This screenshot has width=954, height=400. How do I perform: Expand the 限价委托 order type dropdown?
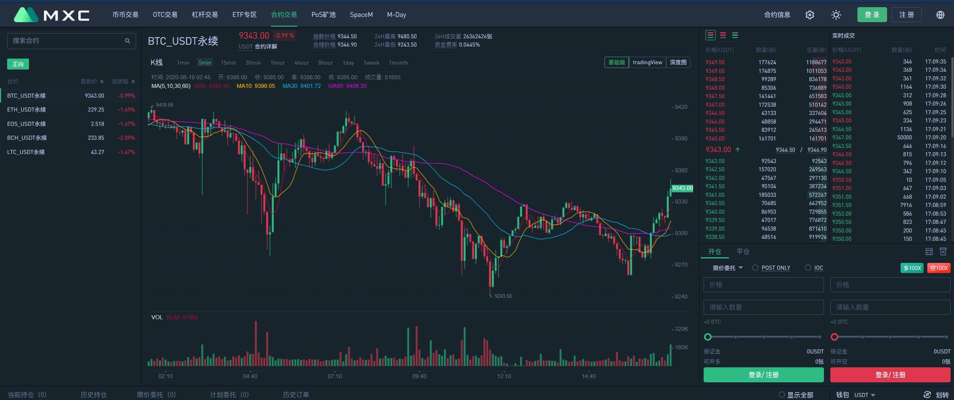pos(728,268)
